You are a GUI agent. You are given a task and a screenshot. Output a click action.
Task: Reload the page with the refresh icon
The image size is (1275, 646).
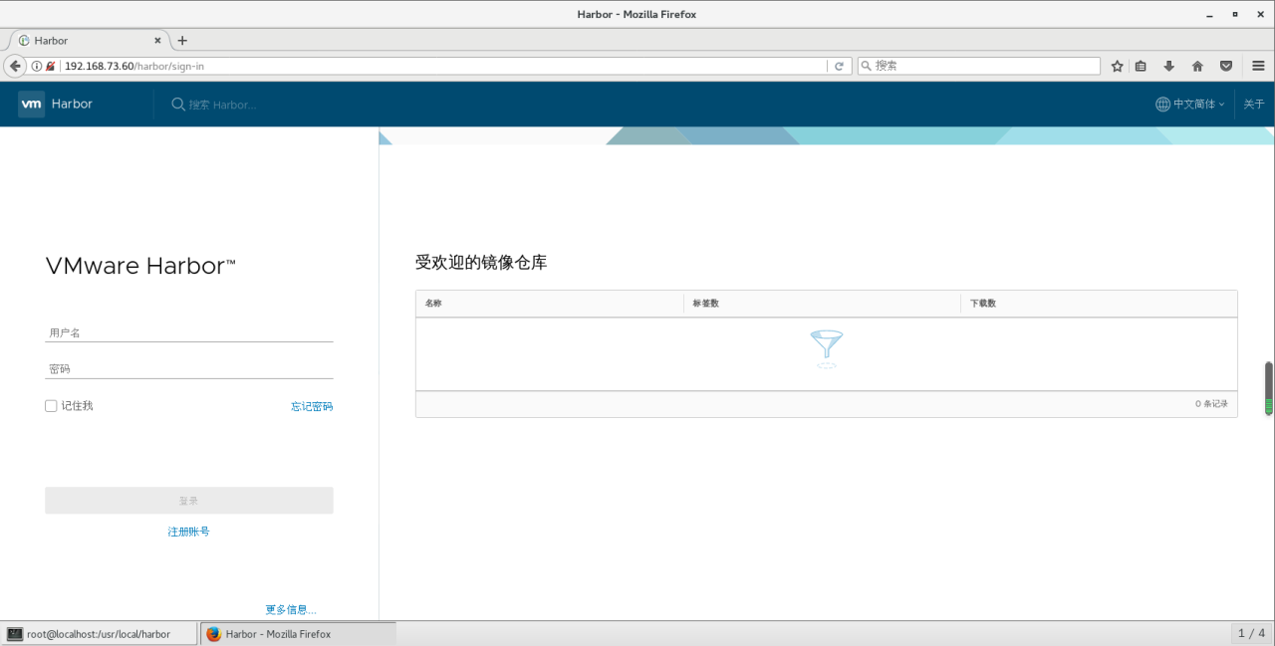tap(839, 65)
